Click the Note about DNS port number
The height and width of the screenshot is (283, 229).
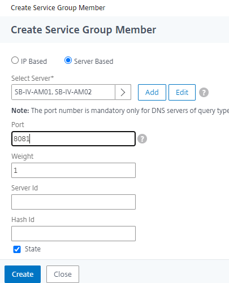[x=120, y=111]
